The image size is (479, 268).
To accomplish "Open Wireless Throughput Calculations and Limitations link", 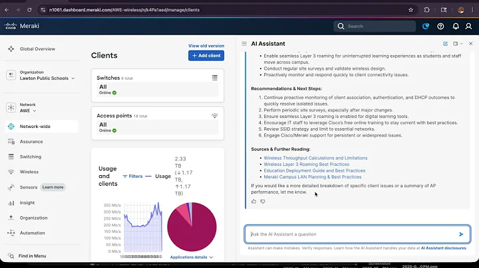I will 315,158.
